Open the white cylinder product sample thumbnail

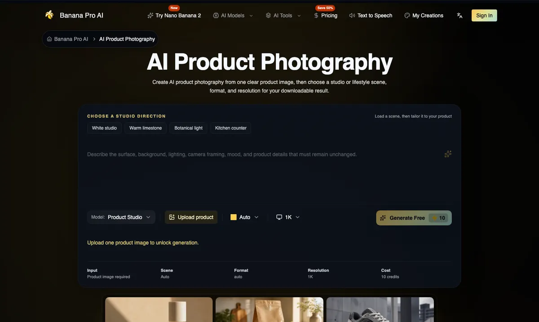pos(159,309)
